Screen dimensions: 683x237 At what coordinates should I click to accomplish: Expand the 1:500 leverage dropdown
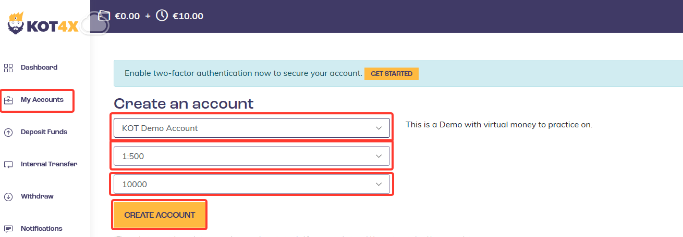coord(252,156)
